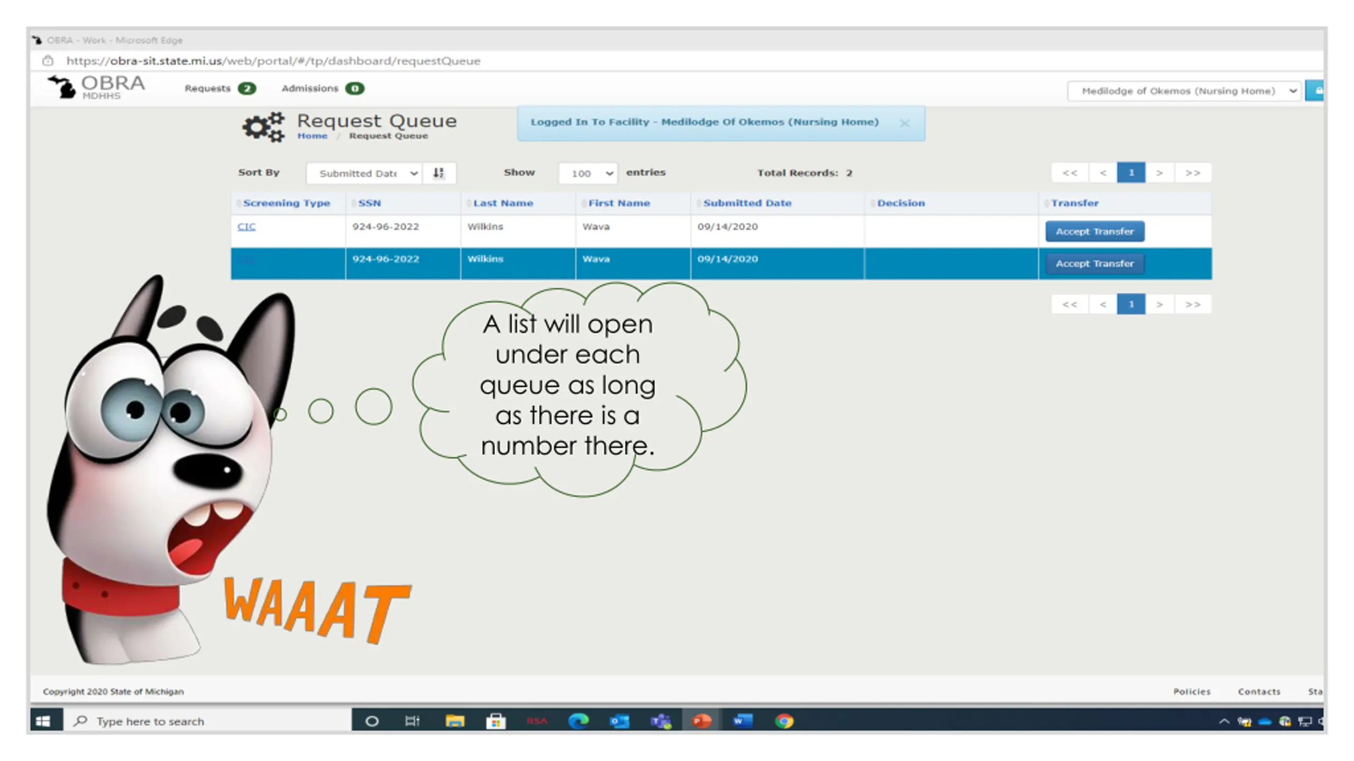Click the OBRA MDHHS Michigan logo

click(96, 87)
